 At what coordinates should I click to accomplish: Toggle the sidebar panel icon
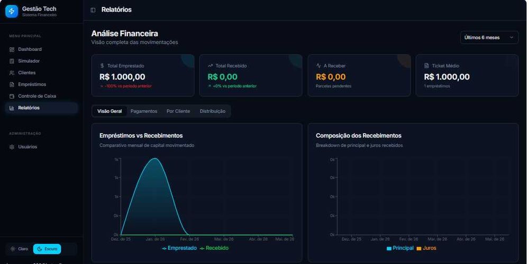point(93,10)
